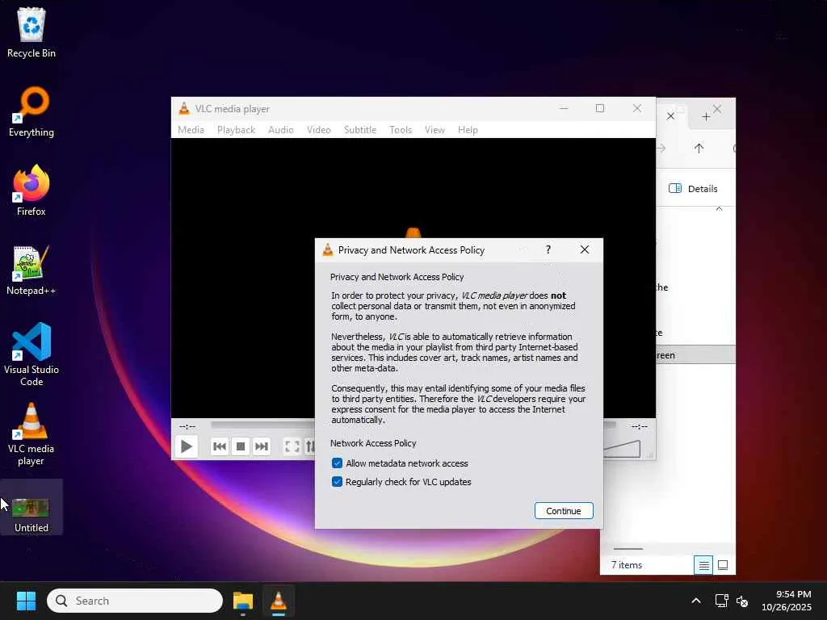827x620 pixels.
Task: Open the Playback menu in VLC
Action: [x=237, y=130]
